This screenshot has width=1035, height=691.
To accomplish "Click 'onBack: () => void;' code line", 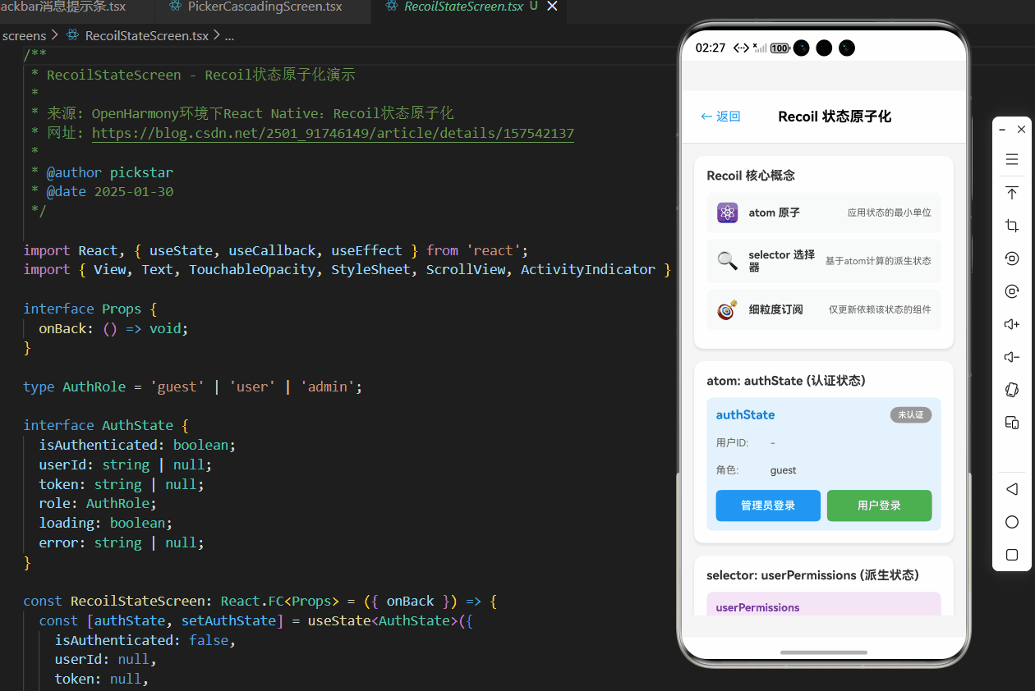I will [x=113, y=328].
